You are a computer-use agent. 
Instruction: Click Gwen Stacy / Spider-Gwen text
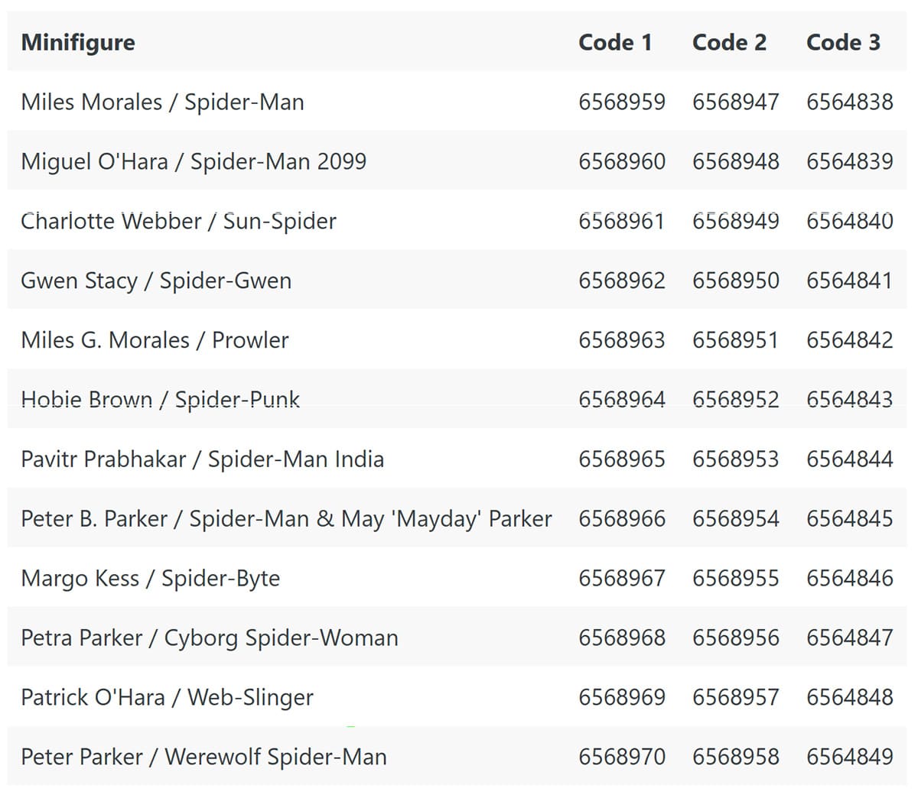coord(156,281)
